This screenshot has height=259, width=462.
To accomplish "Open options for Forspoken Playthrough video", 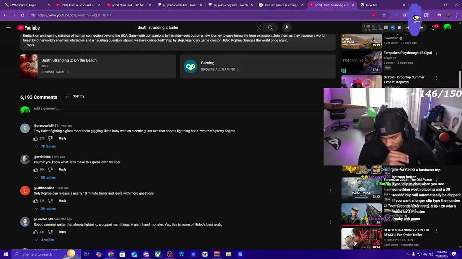I will [x=436, y=53].
